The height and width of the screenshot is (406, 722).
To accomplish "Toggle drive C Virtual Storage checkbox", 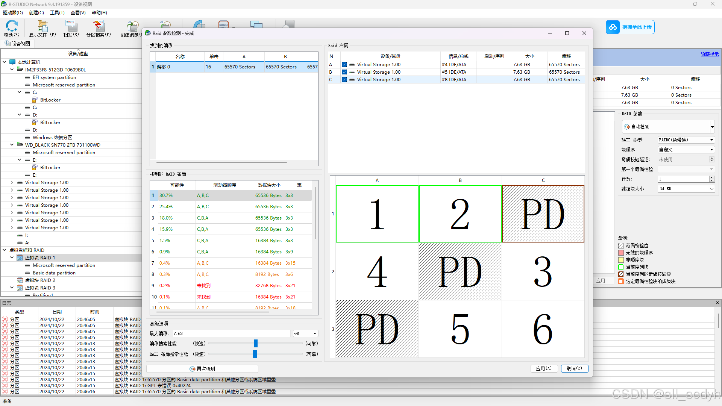I will point(344,80).
